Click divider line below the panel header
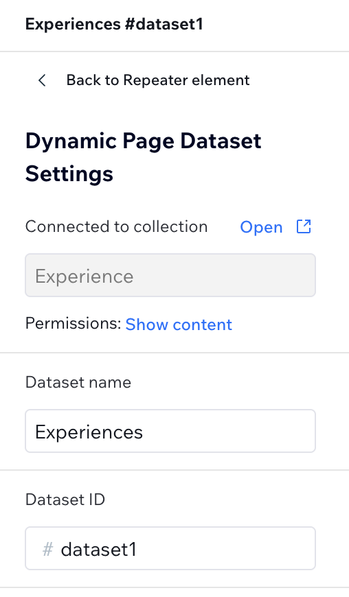The width and height of the screenshot is (349, 597). 174,51
